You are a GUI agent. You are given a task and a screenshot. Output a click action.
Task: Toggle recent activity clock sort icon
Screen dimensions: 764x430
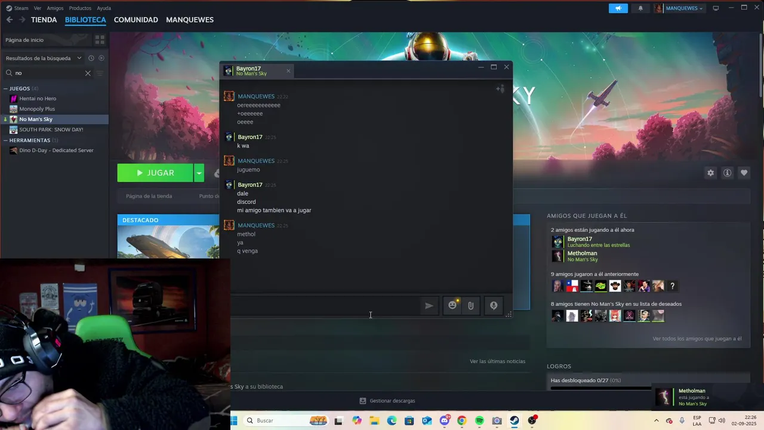[91, 58]
